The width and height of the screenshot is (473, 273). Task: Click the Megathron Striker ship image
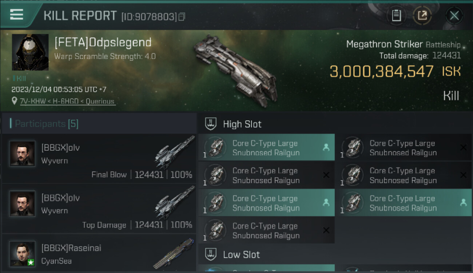(x=236, y=67)
